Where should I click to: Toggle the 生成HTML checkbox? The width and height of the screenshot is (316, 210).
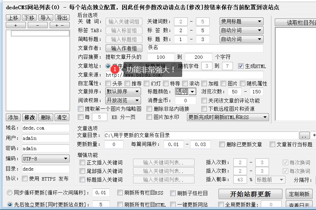pyautogui.click(x=241, y=66)
